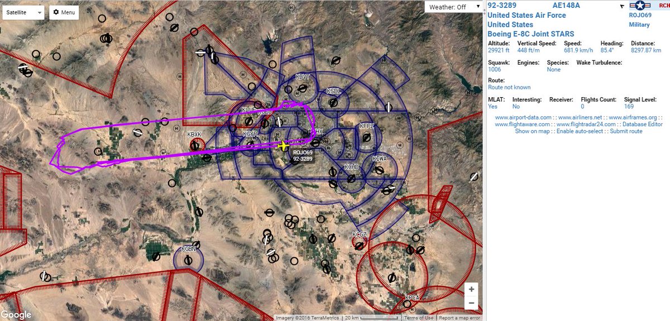Click the KCHD airport label
The height and width of the screenshot is (321, 670).
click(351, 167)
